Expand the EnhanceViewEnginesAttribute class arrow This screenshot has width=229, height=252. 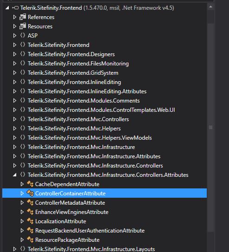[x=22, y=212]
